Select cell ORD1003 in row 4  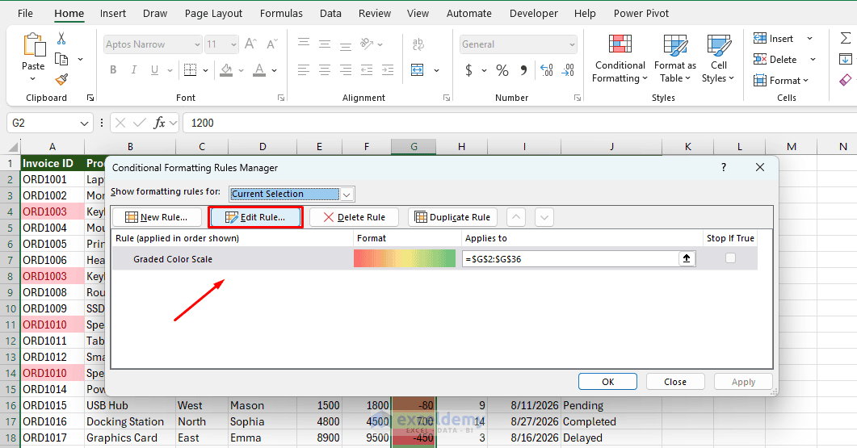point(53,211)
